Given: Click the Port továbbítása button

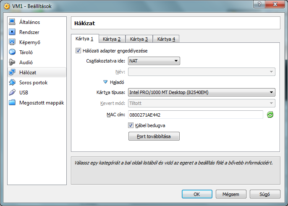Looking at the screenshot, I should (154, 136).
